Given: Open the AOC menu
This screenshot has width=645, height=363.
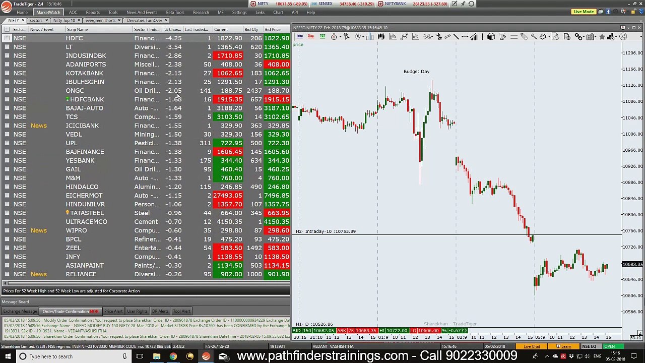Looking at the screenshot, I should click(x=73, y=12).
